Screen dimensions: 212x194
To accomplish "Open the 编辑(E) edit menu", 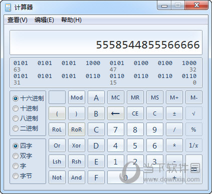I will click(44, 20).
